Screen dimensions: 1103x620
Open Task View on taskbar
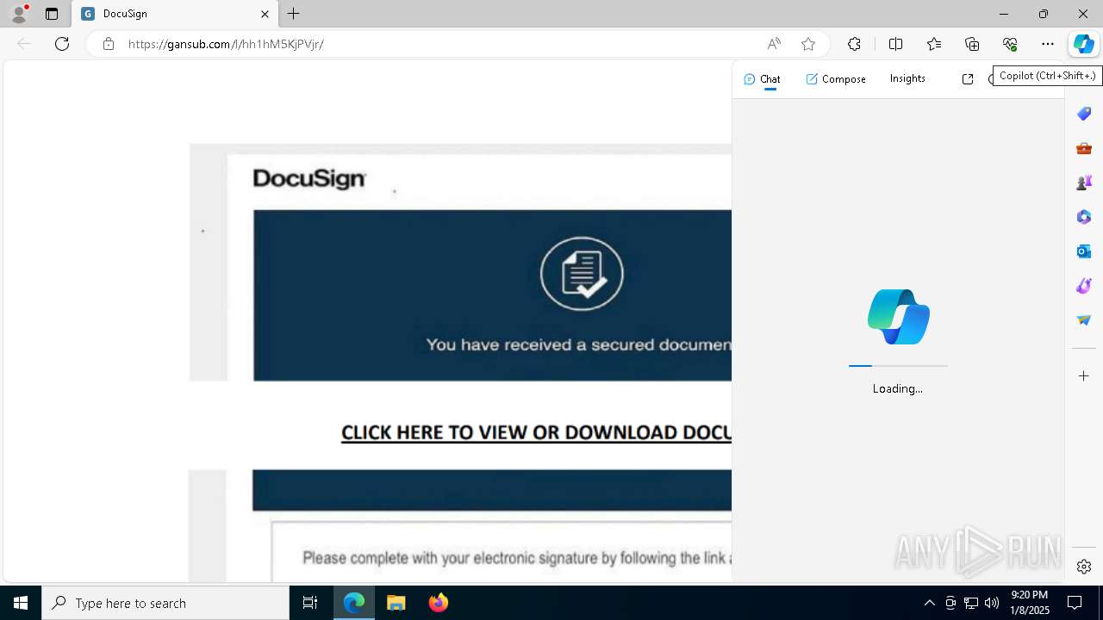pos(310,603)
